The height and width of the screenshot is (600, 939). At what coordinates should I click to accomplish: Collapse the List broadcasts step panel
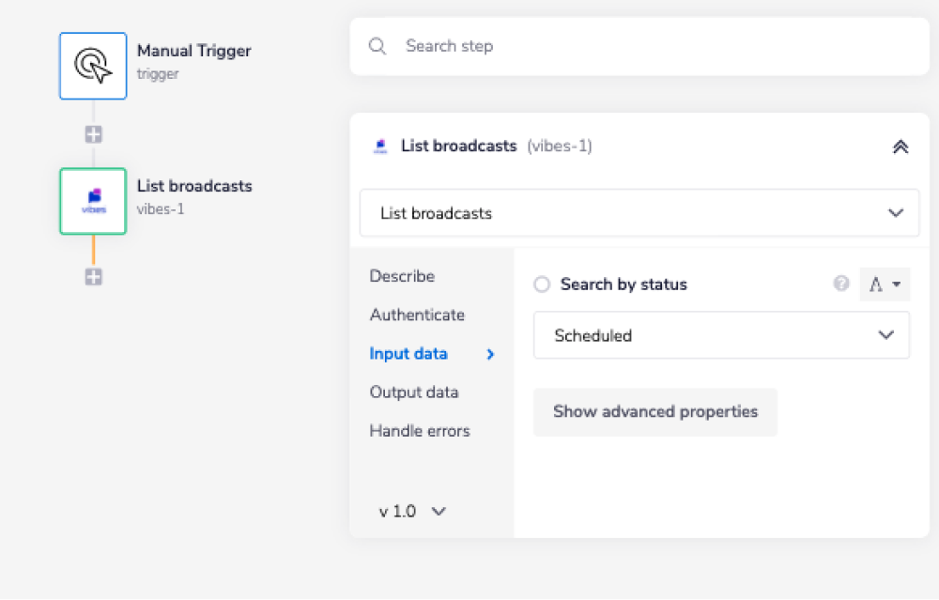click(x=900, y=146)
